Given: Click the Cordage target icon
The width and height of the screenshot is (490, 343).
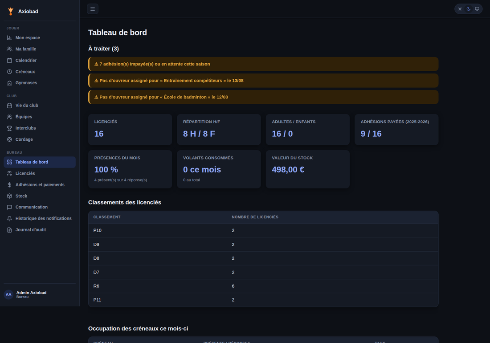Looking at the screenshot, I should pos(9,139).
